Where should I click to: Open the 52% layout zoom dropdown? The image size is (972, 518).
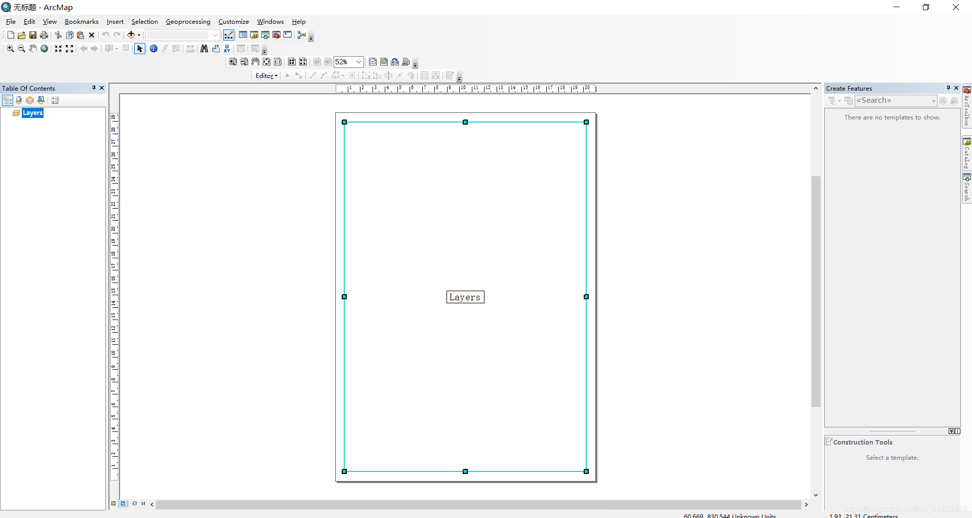click(358, 62)
